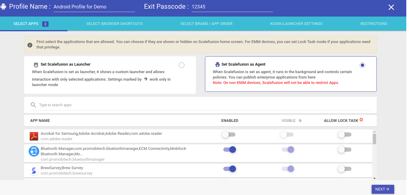409x195 pixels.
Task: Click the red icon next to ALLOW LOCK TASK
Action: [x=361, y=120]
